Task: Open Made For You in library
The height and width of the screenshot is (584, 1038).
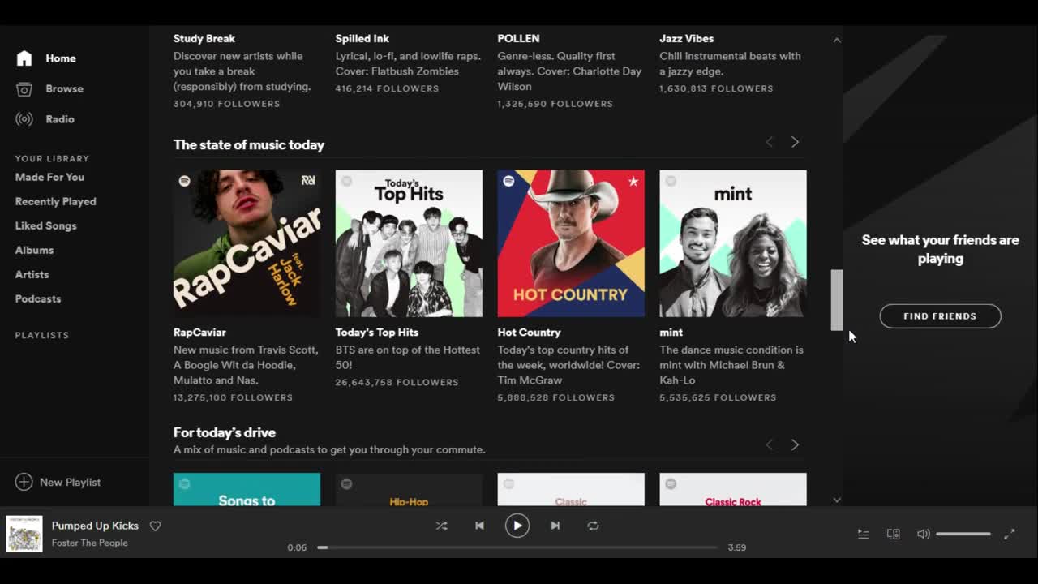Action: [x=49, y=177]
